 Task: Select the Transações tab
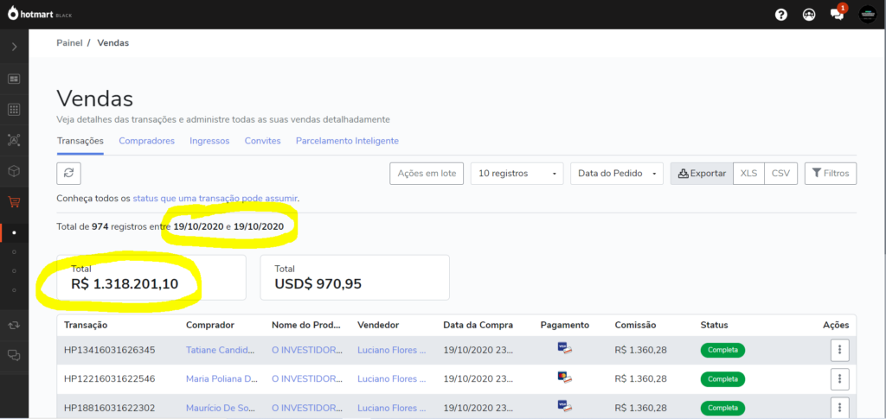click(x=80, y=141)
